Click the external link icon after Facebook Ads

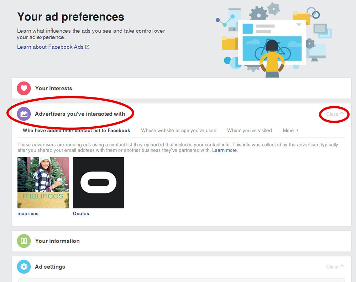click(x=87, y=47)
